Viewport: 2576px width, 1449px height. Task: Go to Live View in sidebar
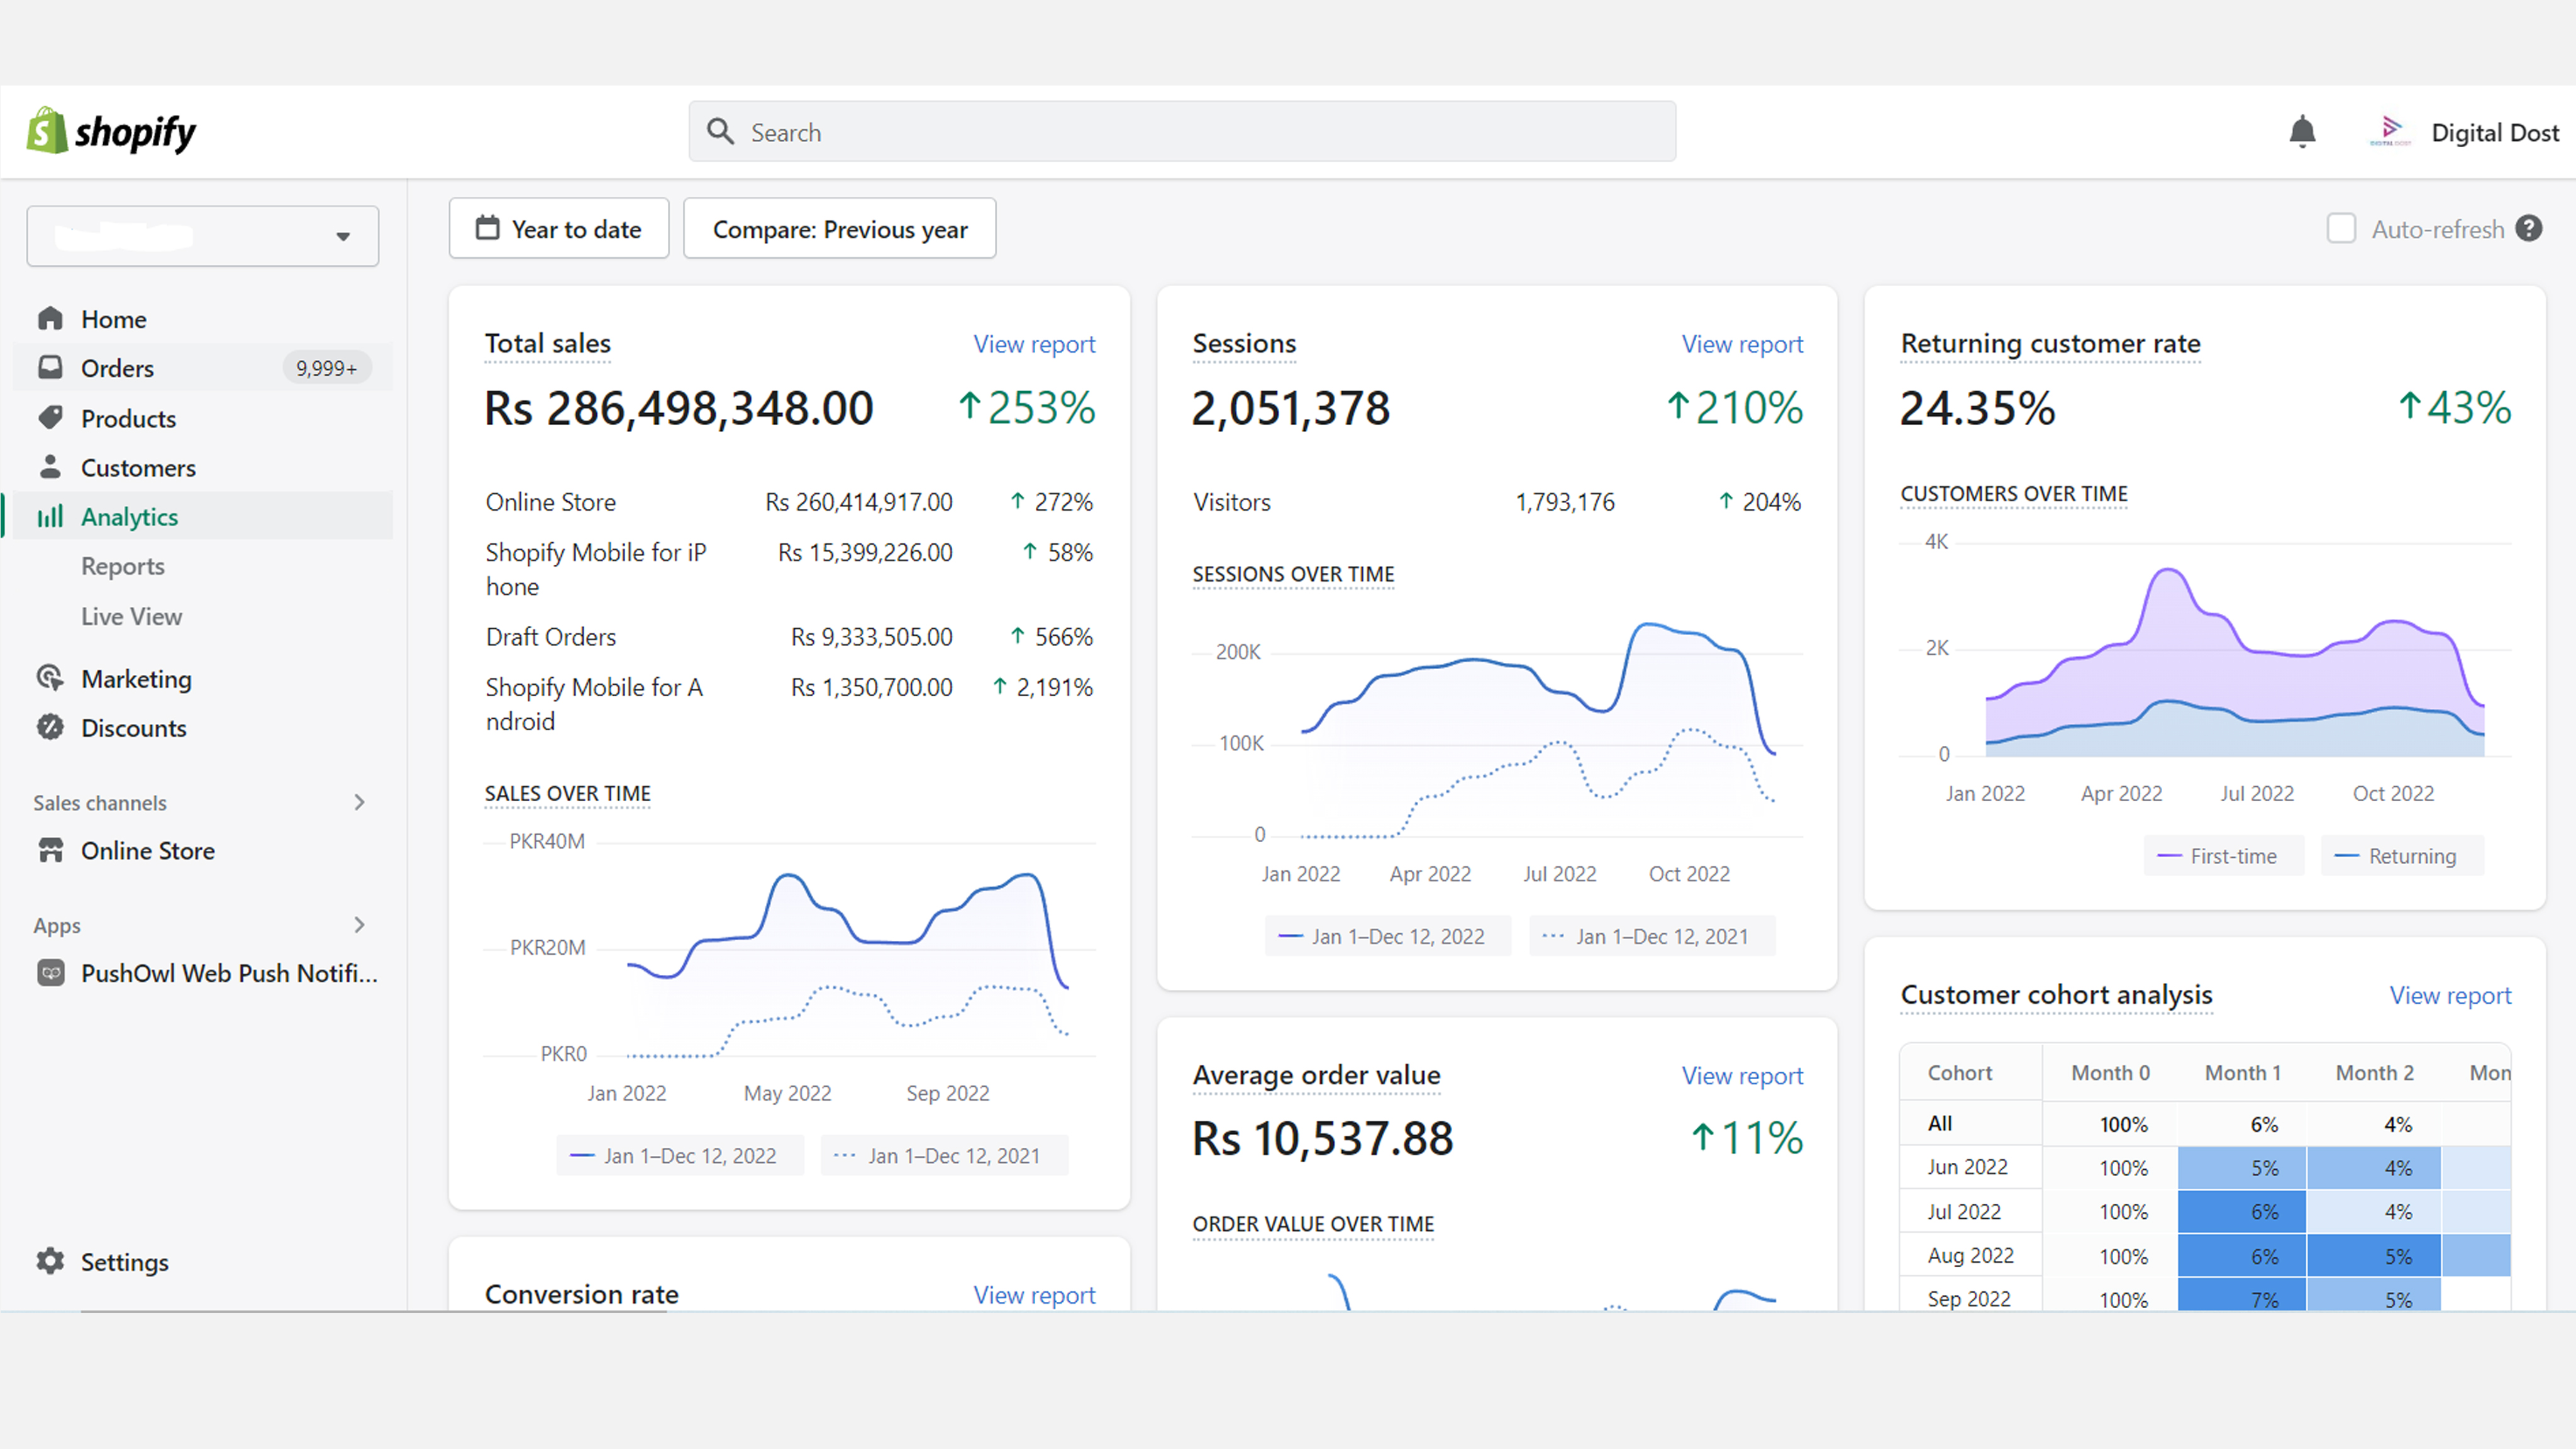tap(131, 616)
